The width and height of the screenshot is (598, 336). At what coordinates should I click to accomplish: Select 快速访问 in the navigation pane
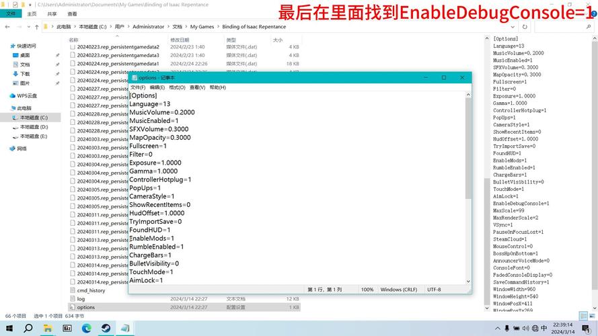[x=26, y=46]
